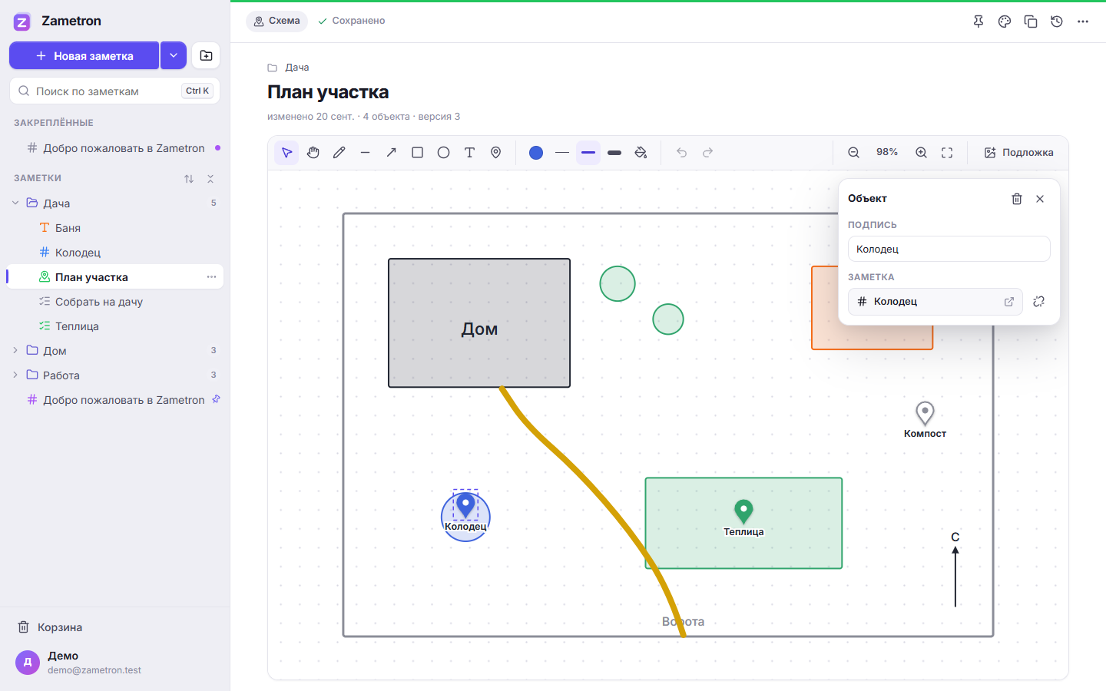The image size is (1106, 691).
Task: Set medium stroke width
Action: pyautogui.click(x=588, y=153)
